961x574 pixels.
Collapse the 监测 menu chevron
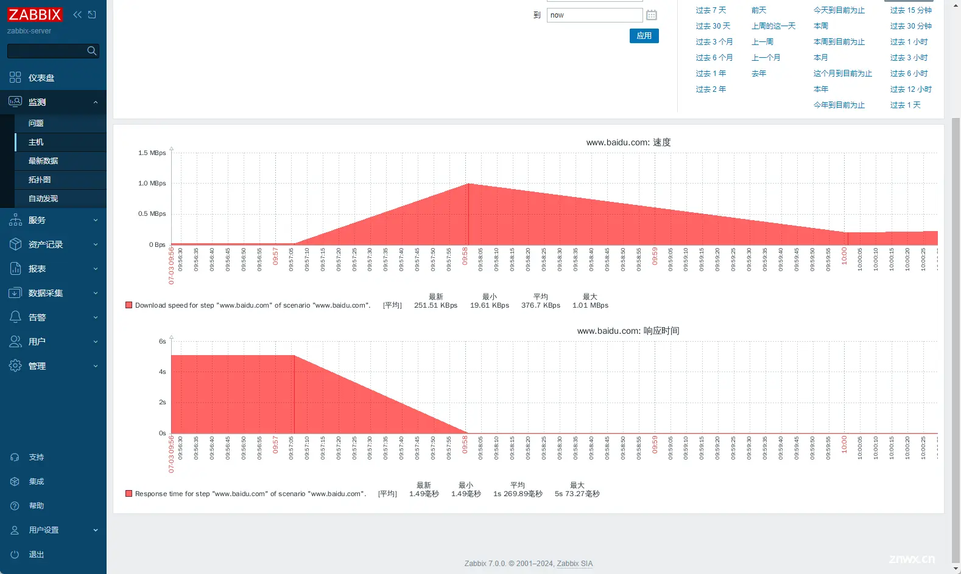[96, 102]
